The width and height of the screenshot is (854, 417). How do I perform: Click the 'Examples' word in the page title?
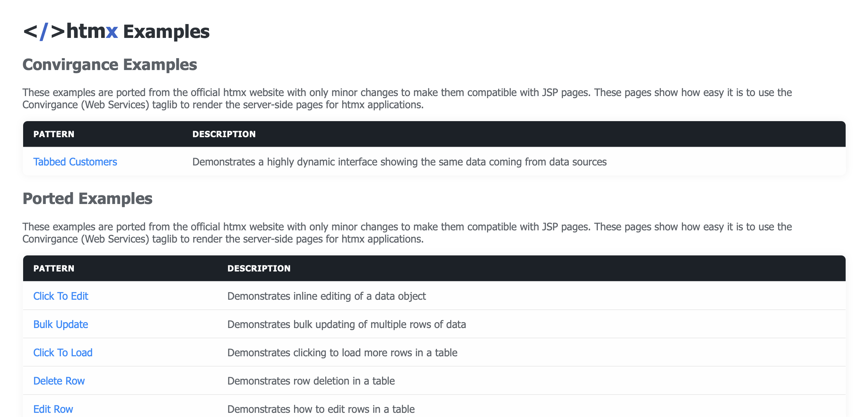[166, 32]
